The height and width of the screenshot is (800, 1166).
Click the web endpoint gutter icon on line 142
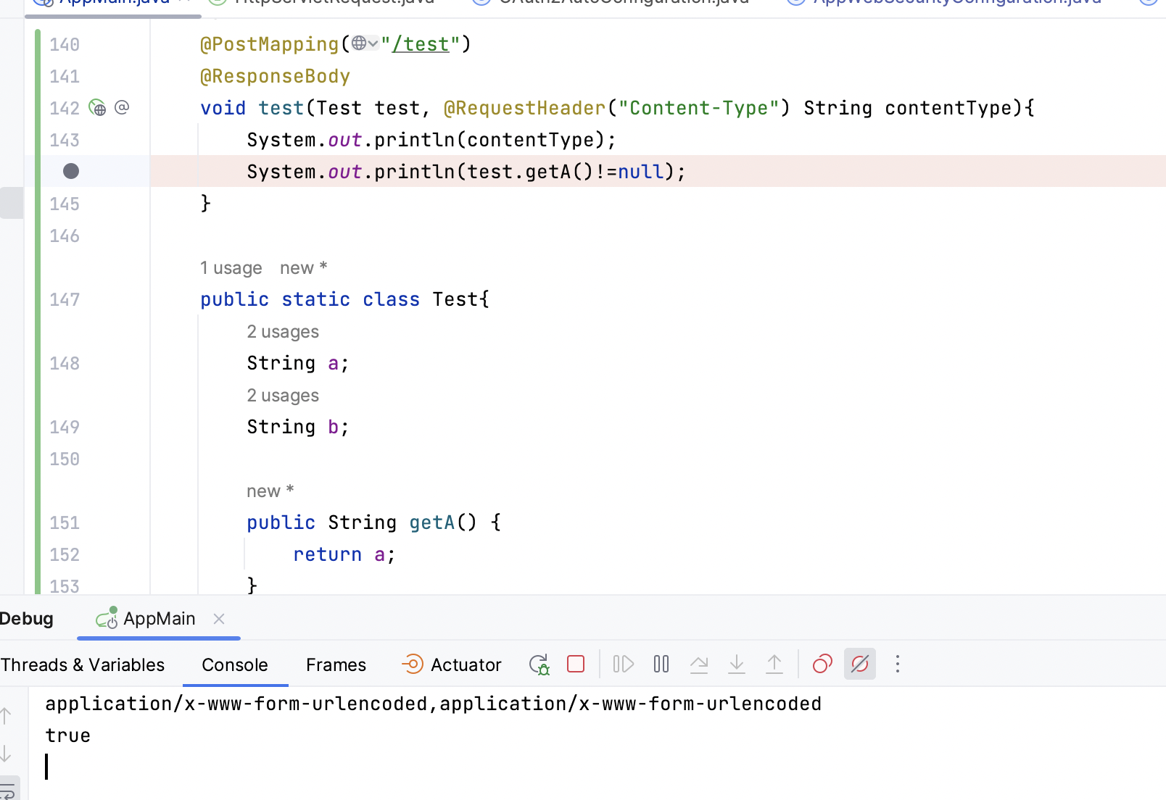pos(97,108)
